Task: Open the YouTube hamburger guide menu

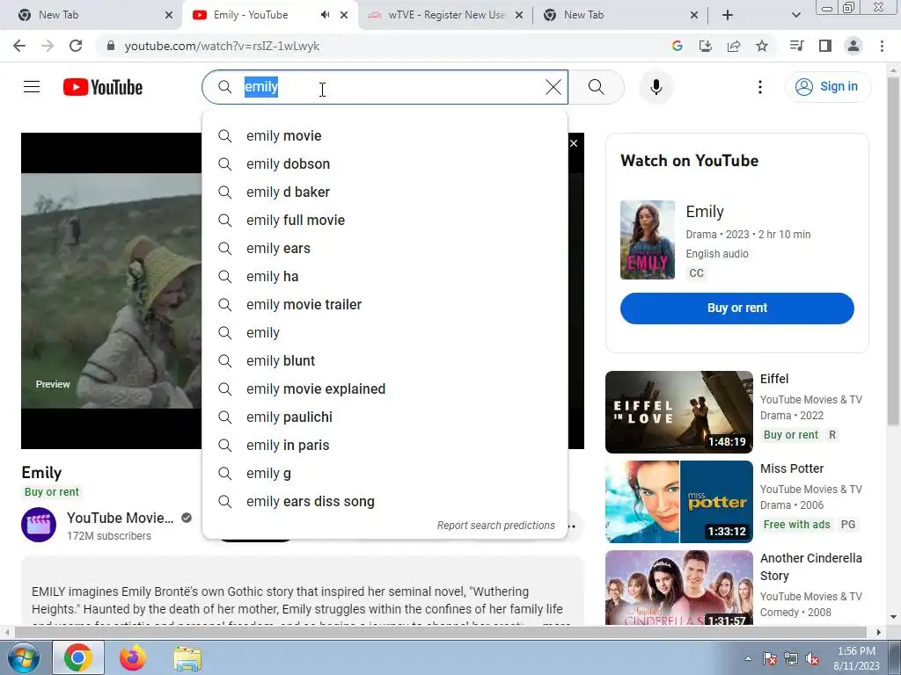Action: (x=32, y=87)
